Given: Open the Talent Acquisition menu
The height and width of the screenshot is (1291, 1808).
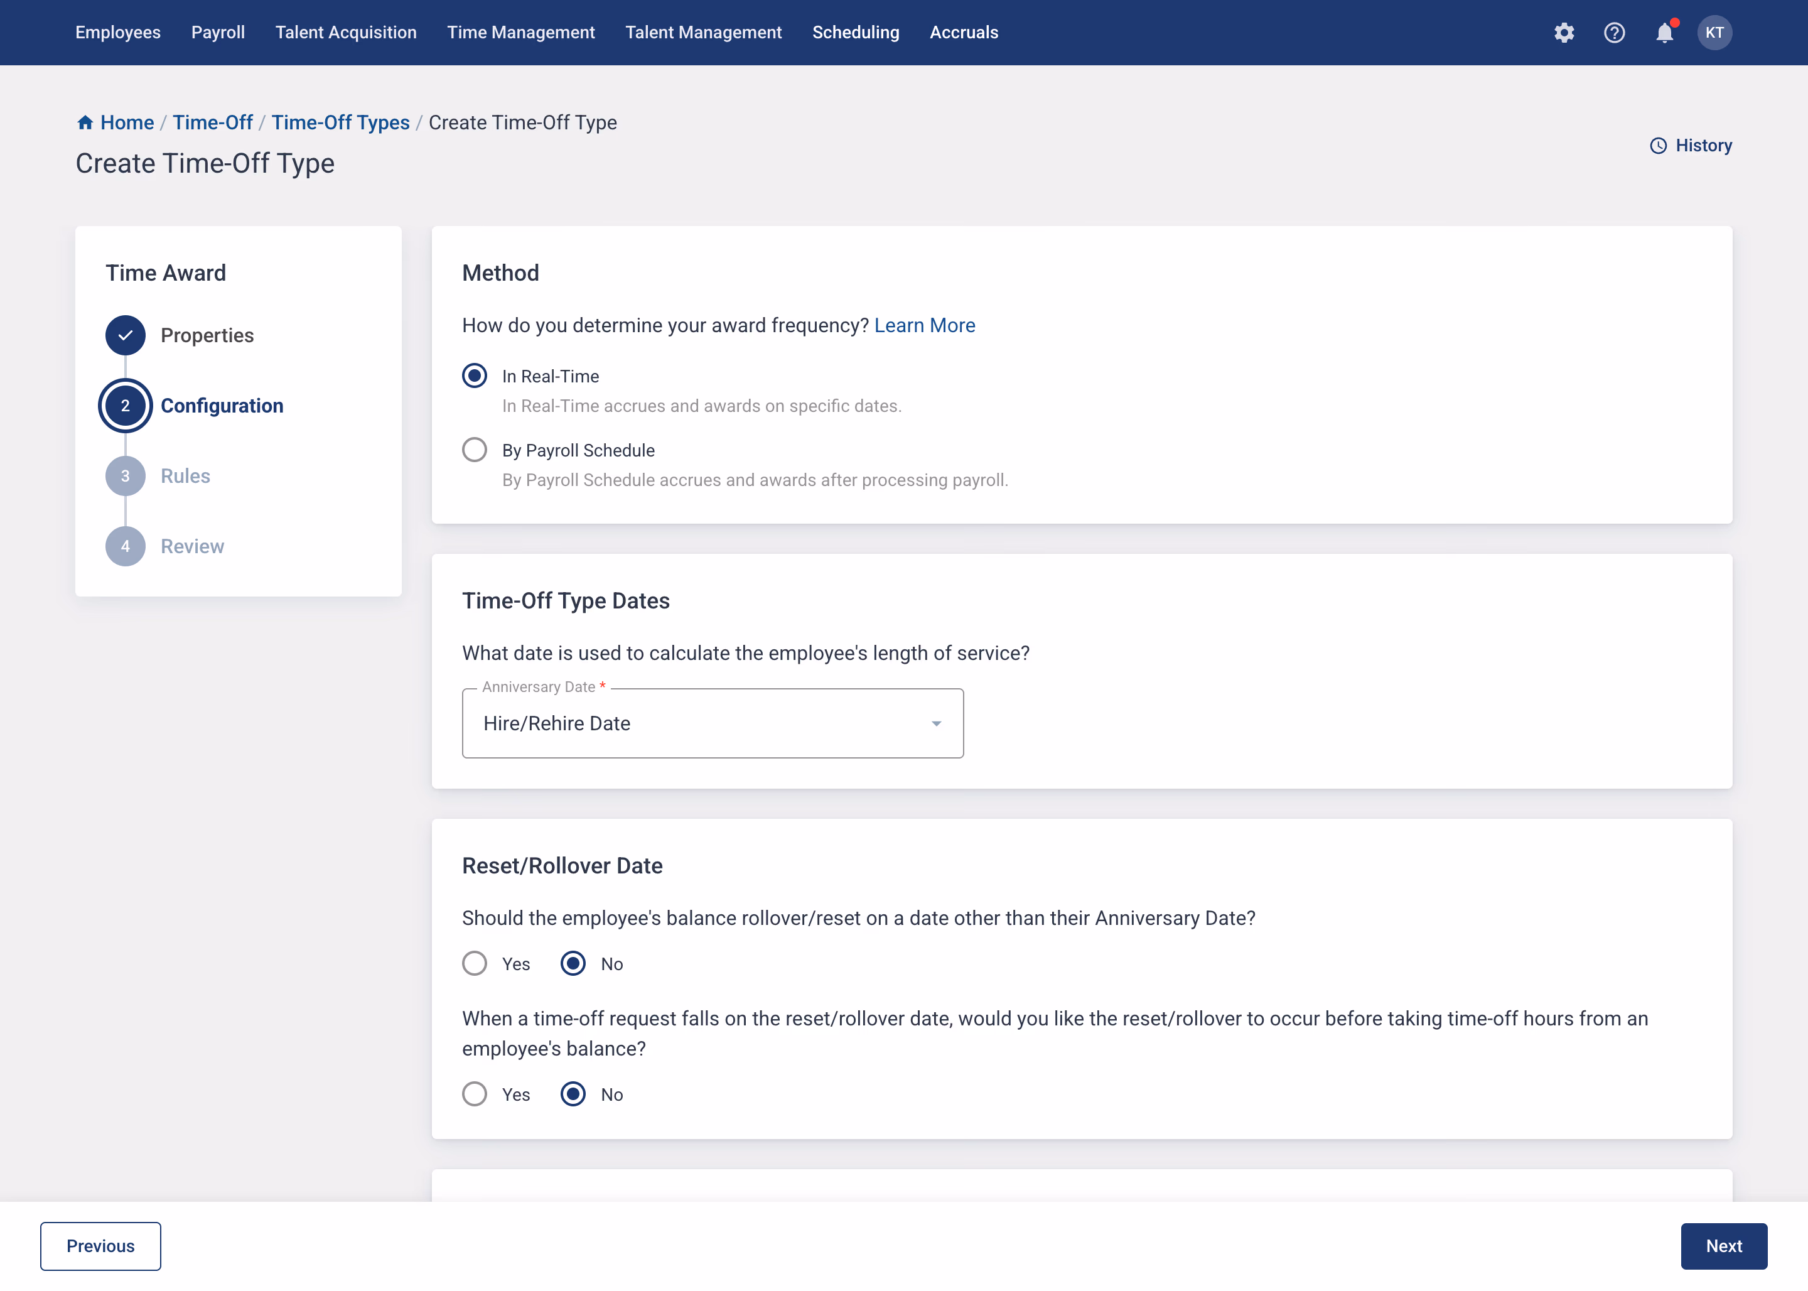Looking at the screenshot, I should tap(346, 33).
